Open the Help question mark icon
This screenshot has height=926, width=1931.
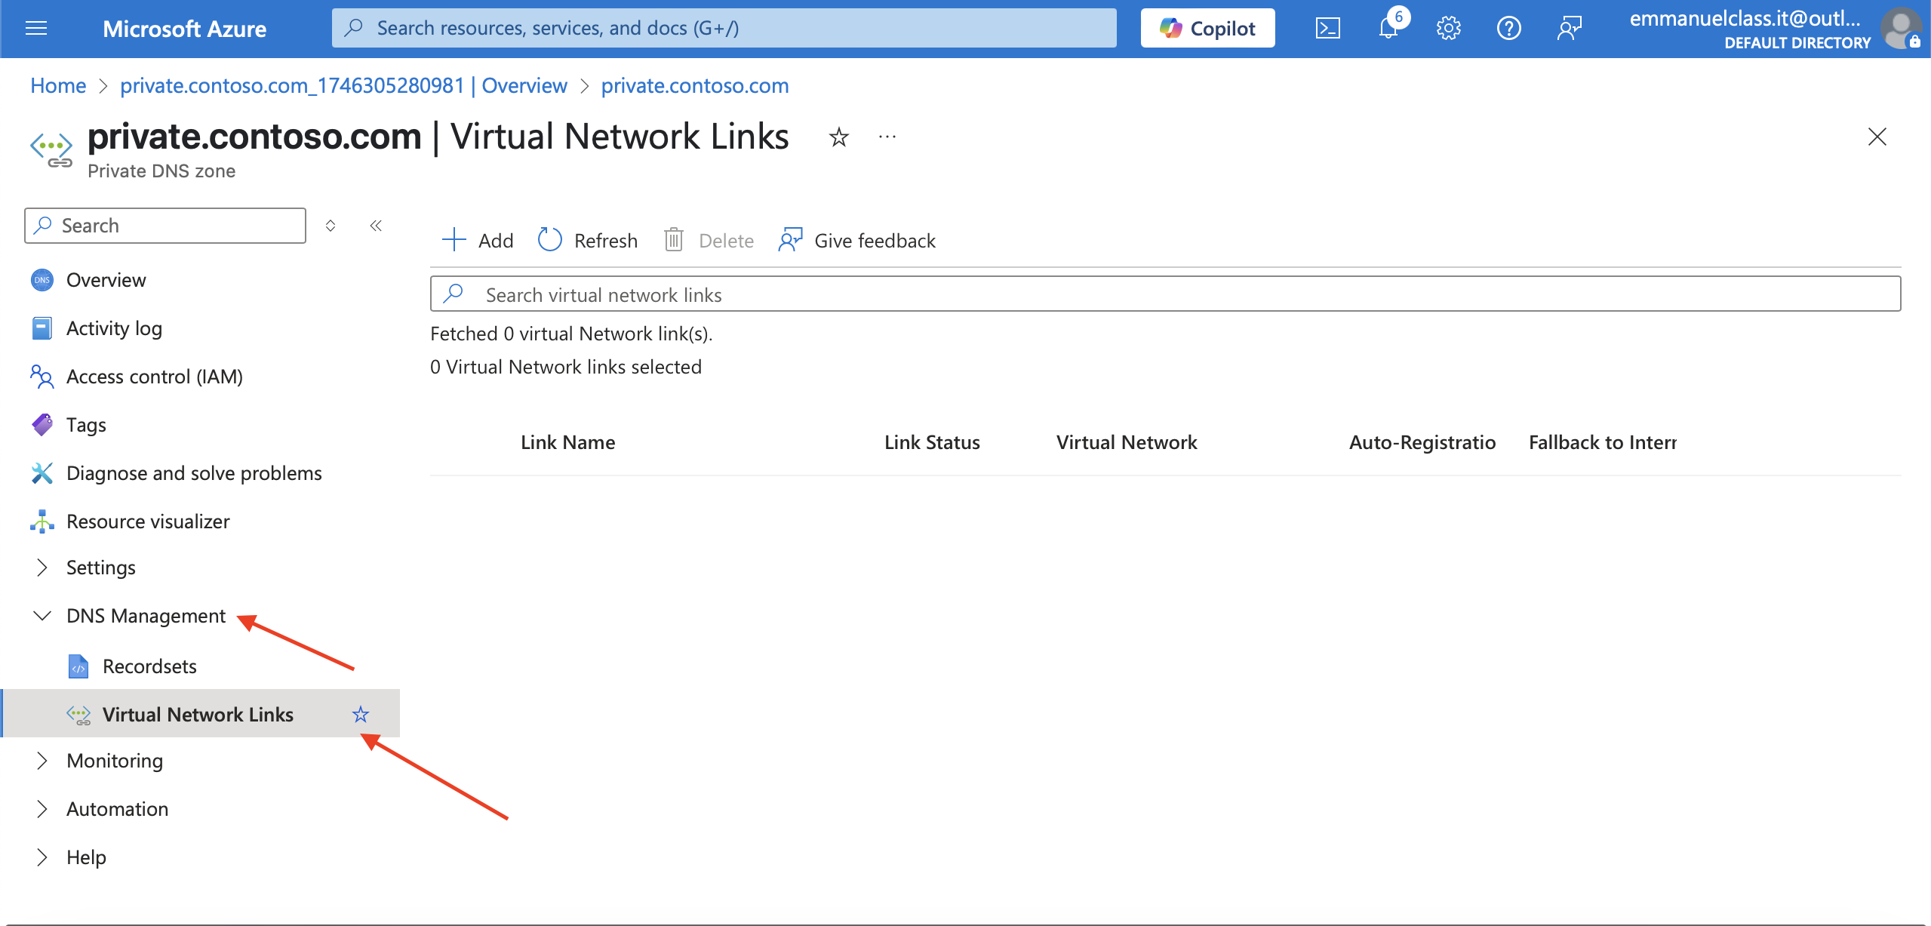[x=1508, y=29]
